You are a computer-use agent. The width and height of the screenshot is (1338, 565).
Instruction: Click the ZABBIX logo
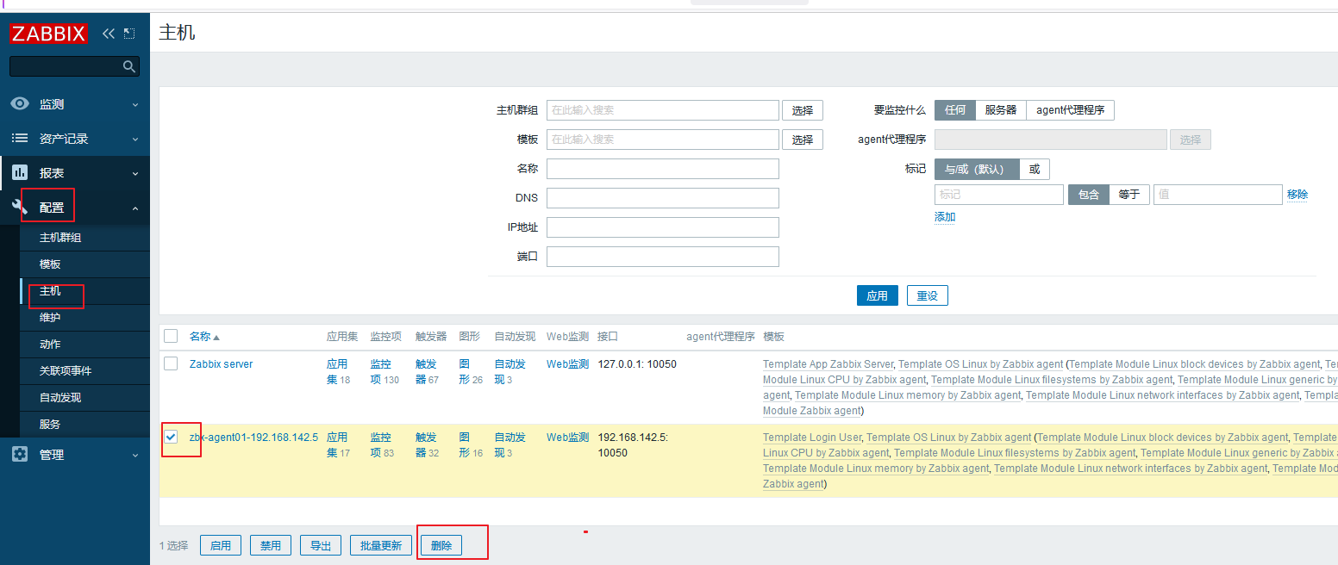click(48, 34)
